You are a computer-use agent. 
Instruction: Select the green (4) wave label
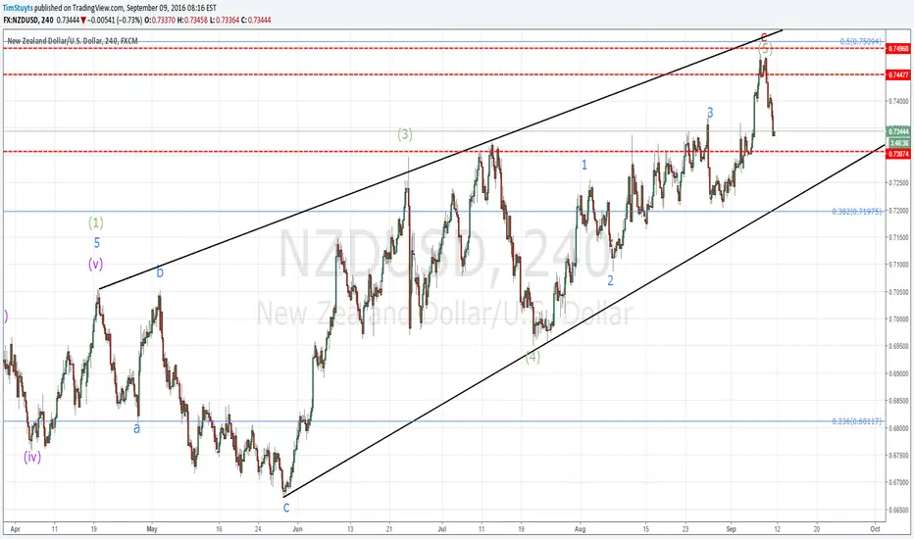tap(533, 357)
